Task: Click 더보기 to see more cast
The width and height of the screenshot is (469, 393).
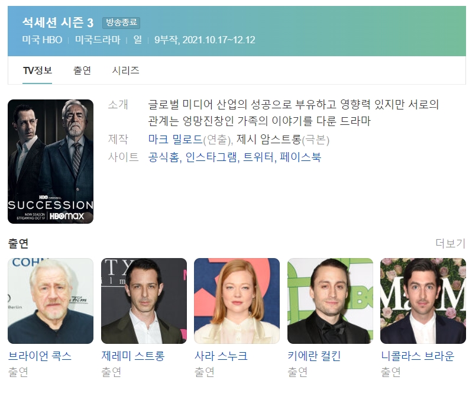Action: point(451,243)
